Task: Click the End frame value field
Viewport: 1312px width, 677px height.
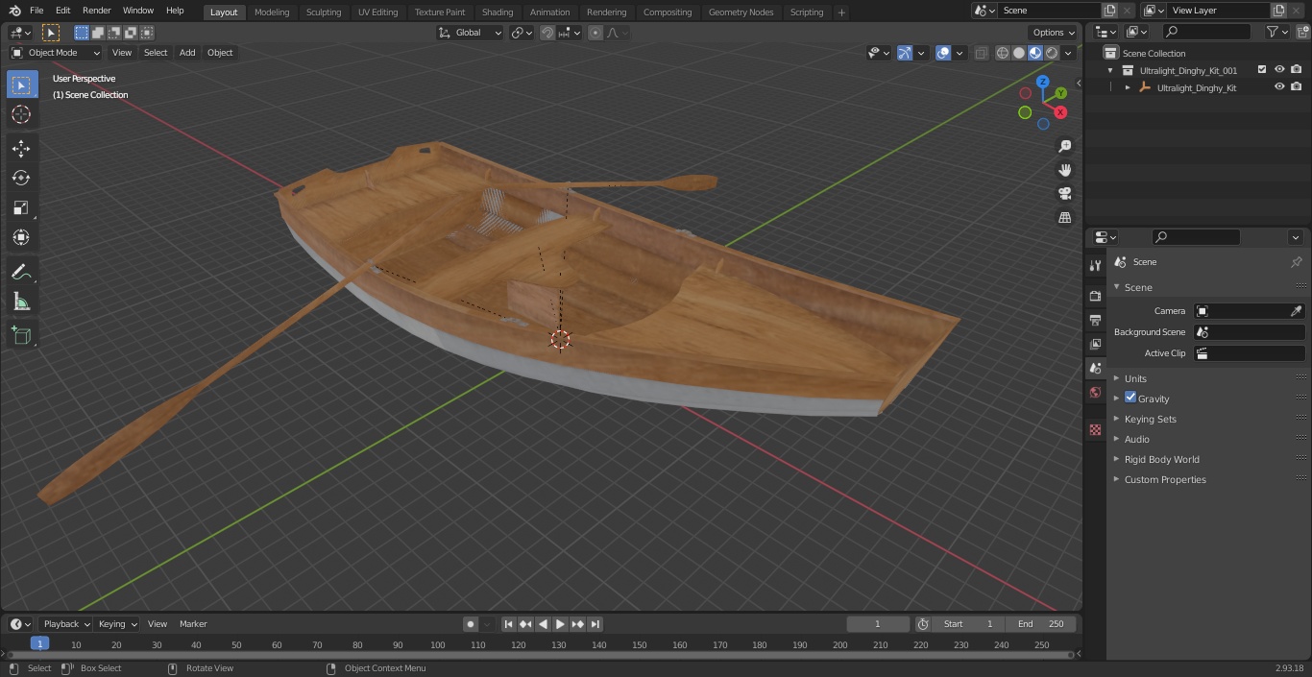Action: click(x=1041, y=624)
